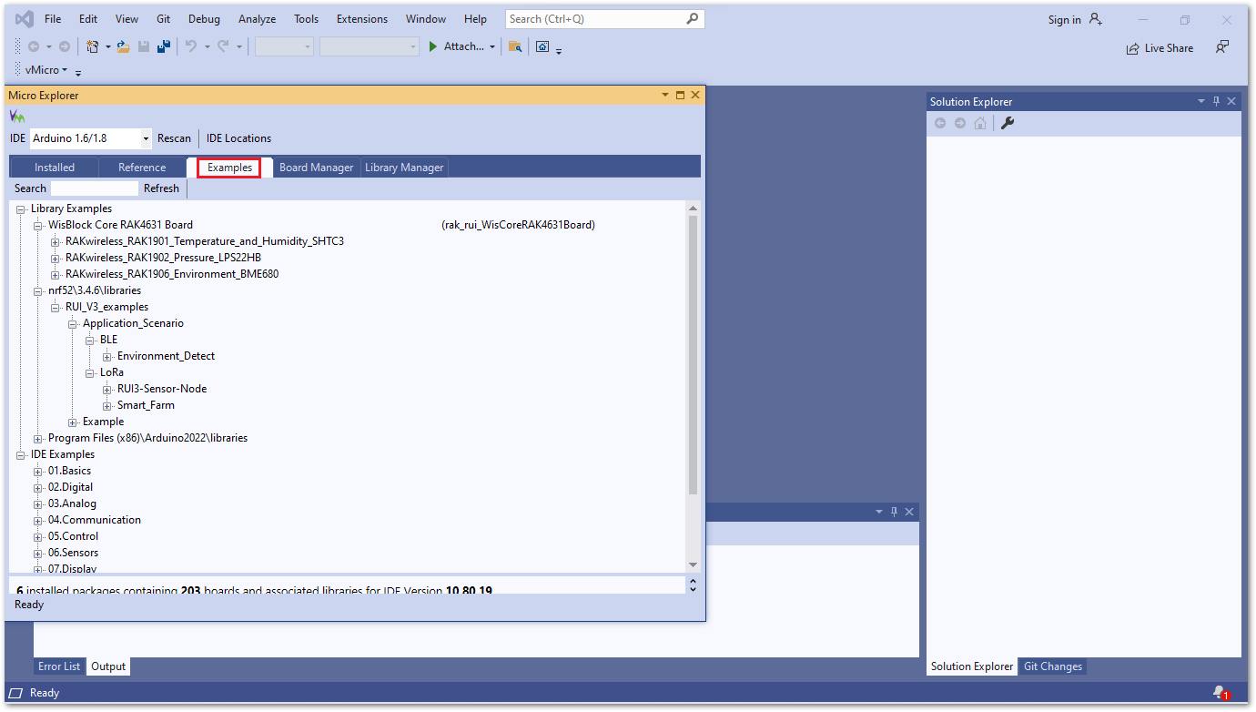The width and height of the screenshot is (1256, 712).
Task: Click the New Project toolbar icon
Action: tap(92, 46)
